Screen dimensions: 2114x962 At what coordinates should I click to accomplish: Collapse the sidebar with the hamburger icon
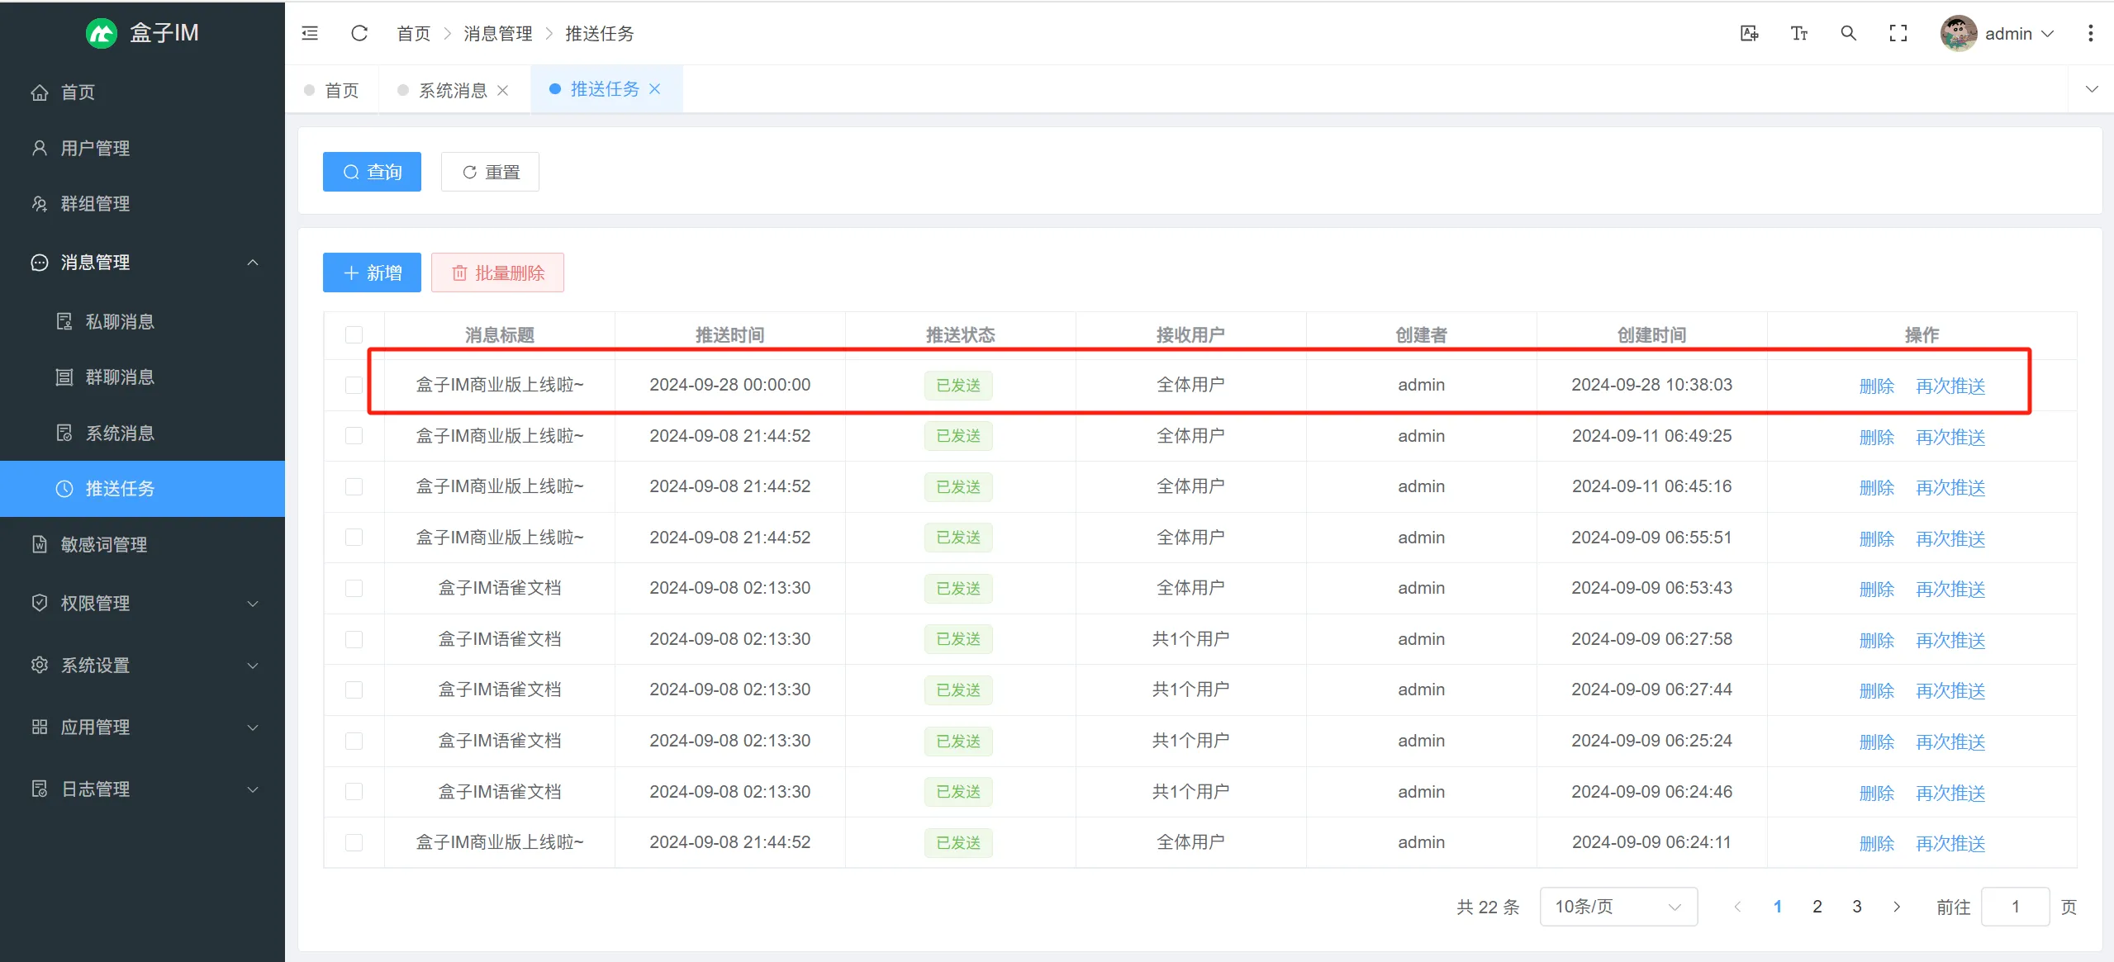click(310, 33)
